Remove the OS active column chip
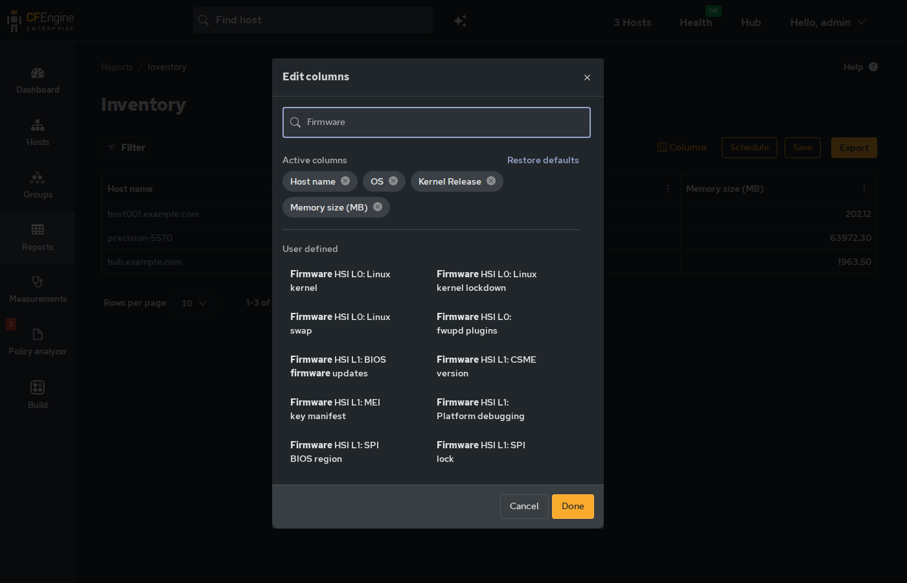 [x=393, y=181]
